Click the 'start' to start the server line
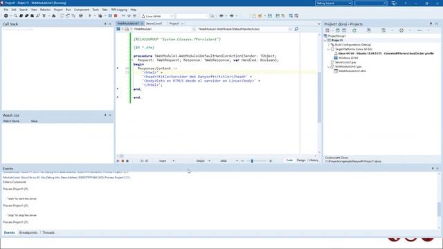The width and height of the screenshot is (443, 249). click(x=21, y=199)
